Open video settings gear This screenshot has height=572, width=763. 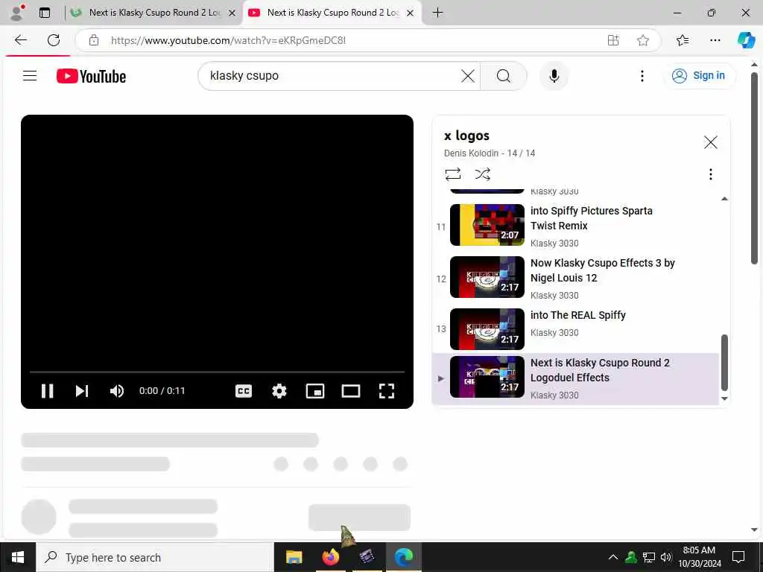pos(279,391)
